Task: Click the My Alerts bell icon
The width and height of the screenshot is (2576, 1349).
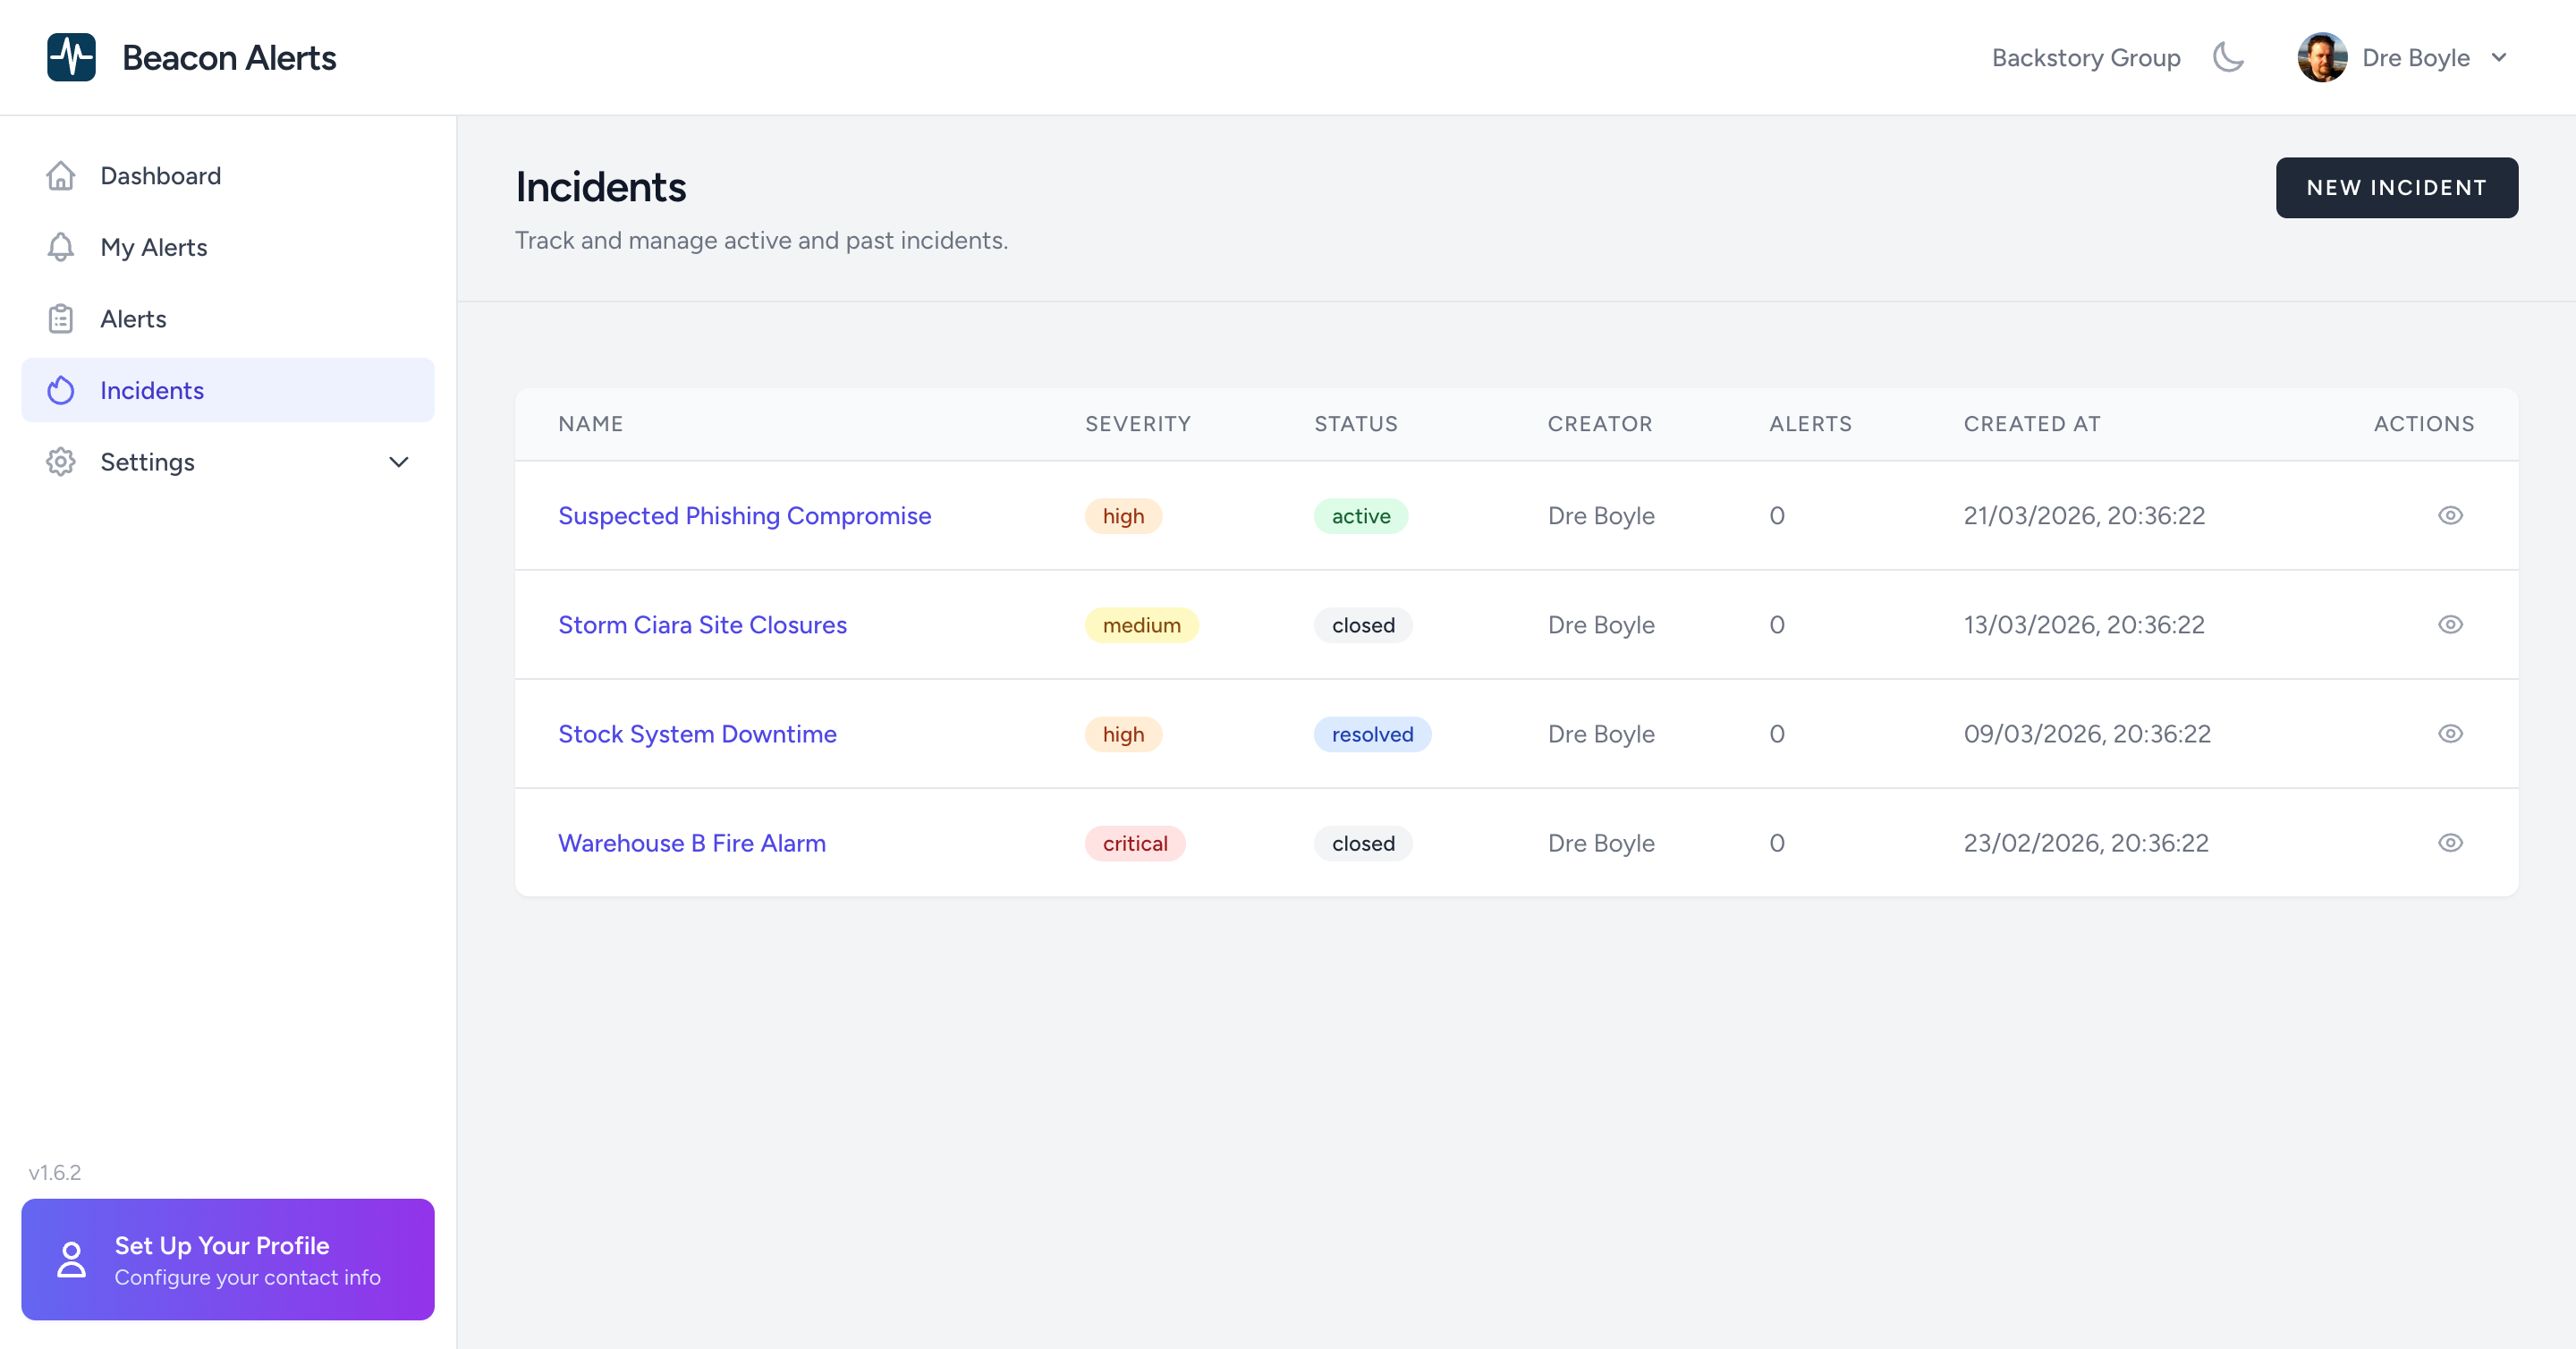Action: [61, 247]
